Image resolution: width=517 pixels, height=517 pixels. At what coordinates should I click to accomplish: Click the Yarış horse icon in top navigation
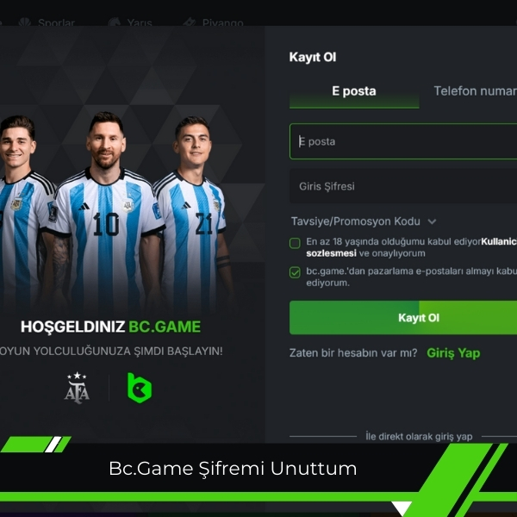(115, 22)
